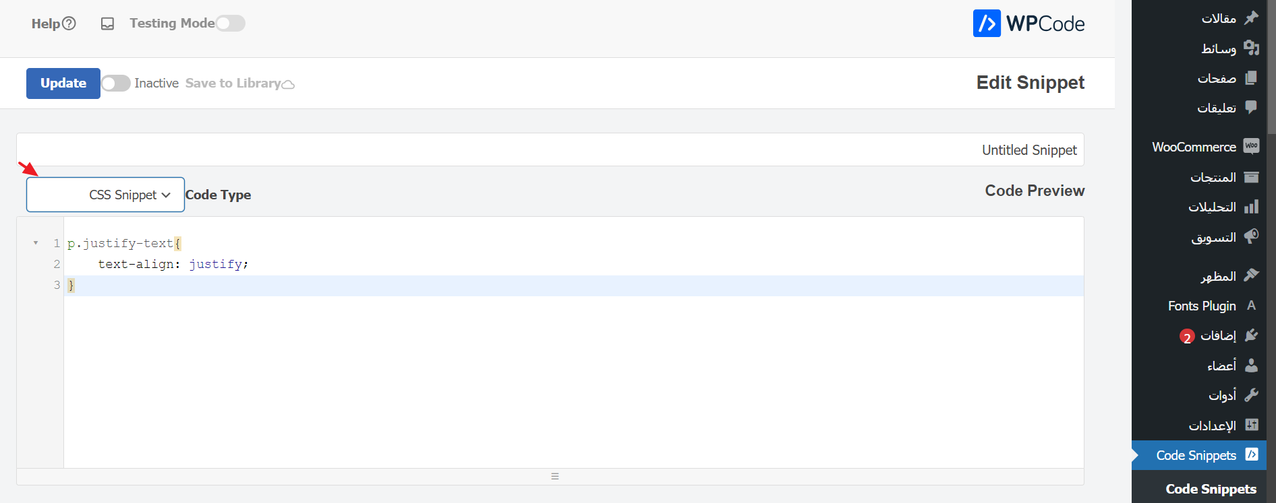The width and height of the screenshot is (1276, 503).
Task: Toggle the snippet Inactive switch on
Action: point(116,83)
